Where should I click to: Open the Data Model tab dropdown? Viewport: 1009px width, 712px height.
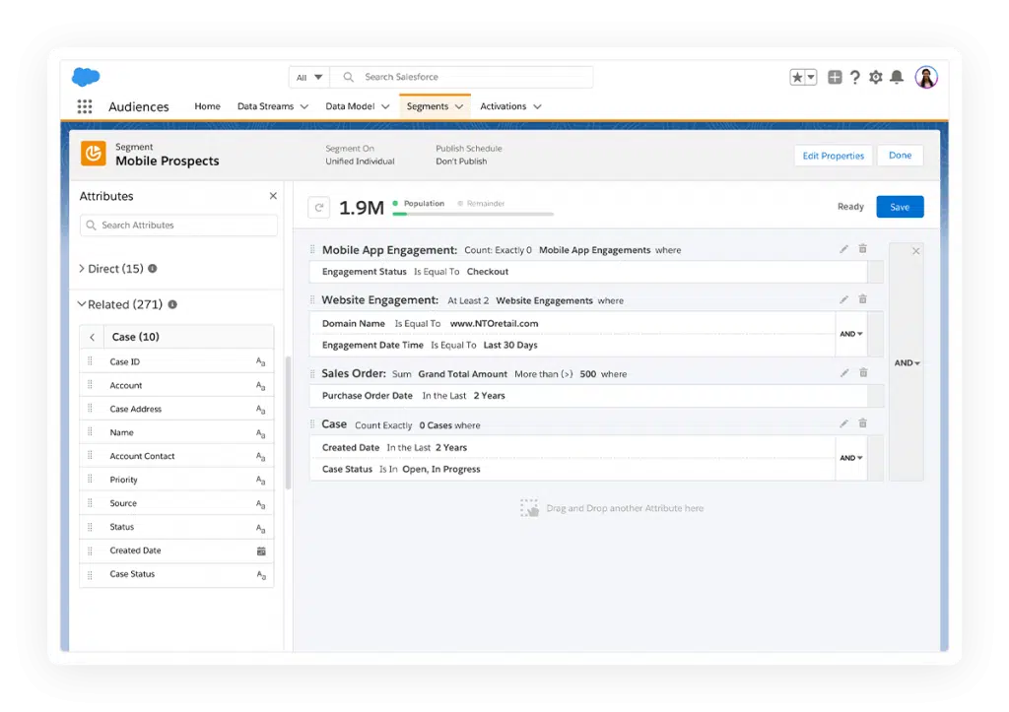click(385, 106)
